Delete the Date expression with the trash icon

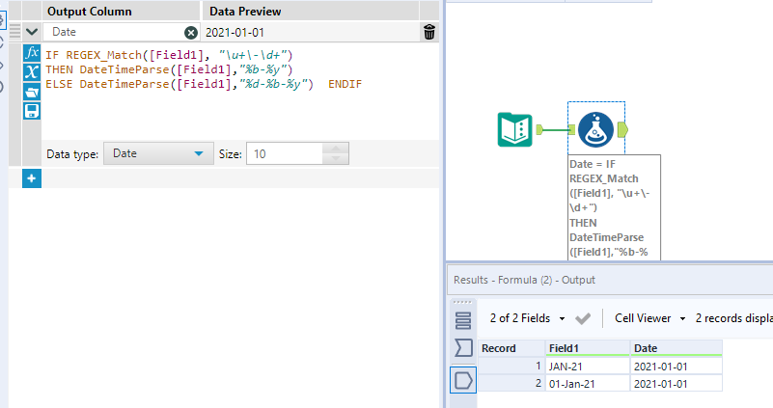429,32
